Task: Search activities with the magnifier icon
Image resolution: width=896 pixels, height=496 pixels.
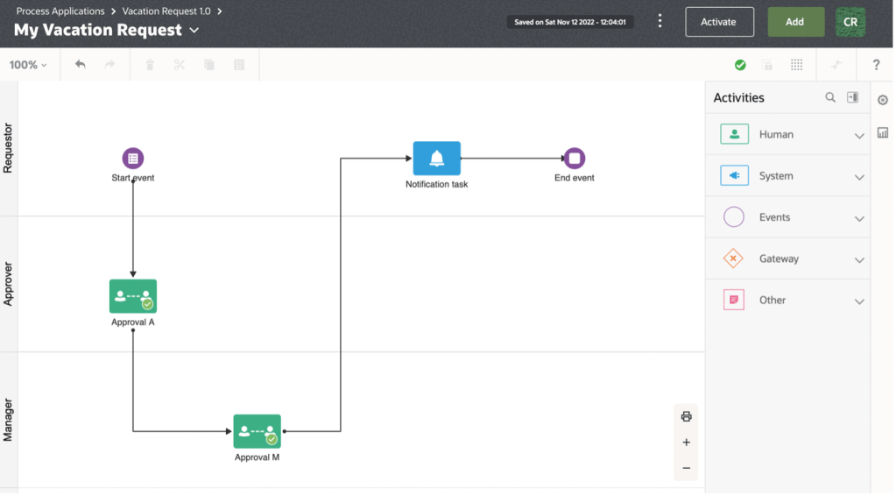Action: click(x=830, y=97)
